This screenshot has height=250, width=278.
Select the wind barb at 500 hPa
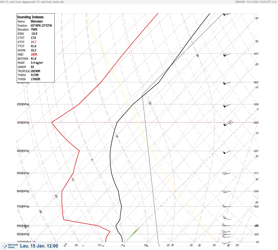226,173
